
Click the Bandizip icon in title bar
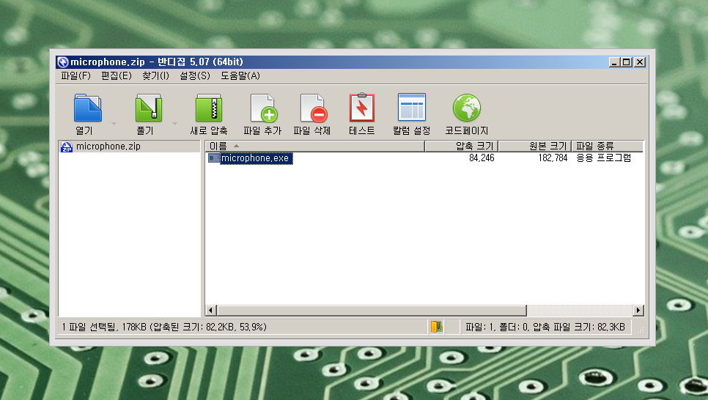[63, 62]
